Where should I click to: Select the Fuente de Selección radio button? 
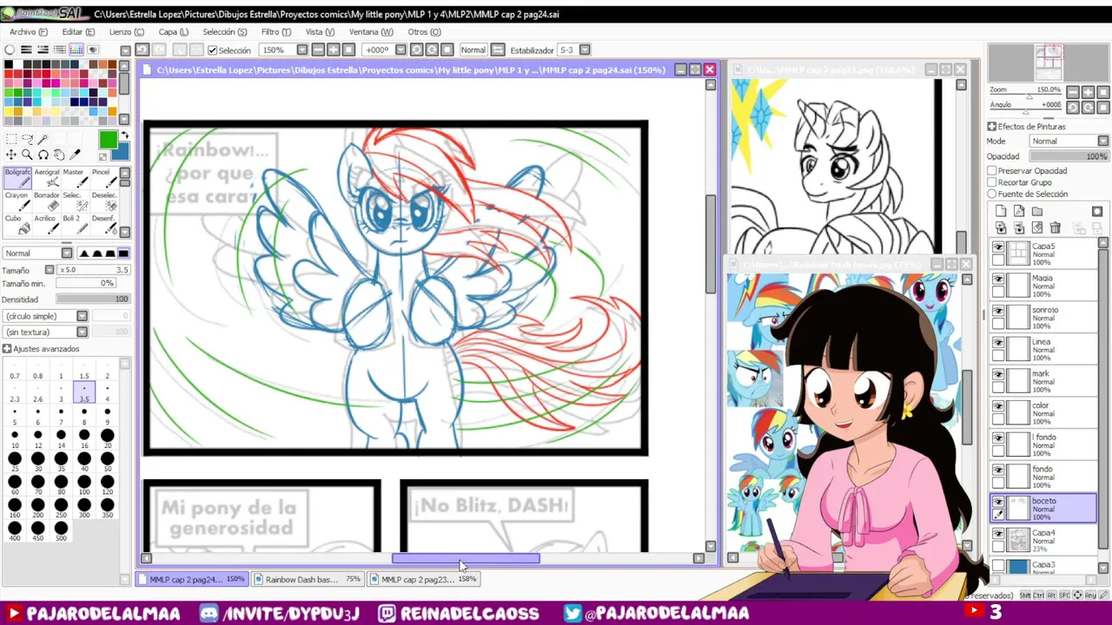992,194
